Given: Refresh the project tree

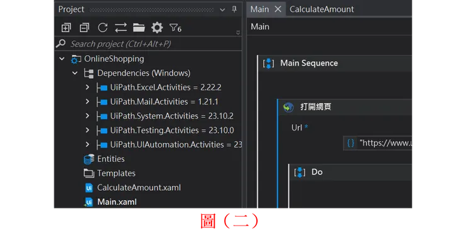Looking at the screenshot, I should pyautogui.click(x=103, y=28).
